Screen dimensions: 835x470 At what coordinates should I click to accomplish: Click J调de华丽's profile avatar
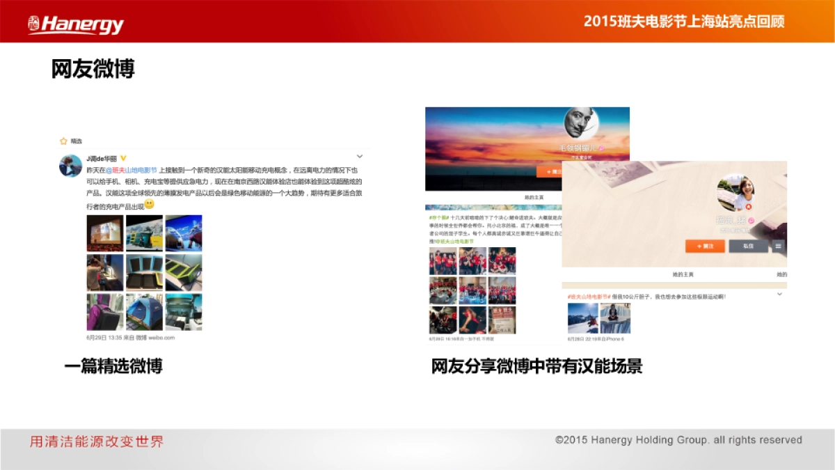pos(70,165)
